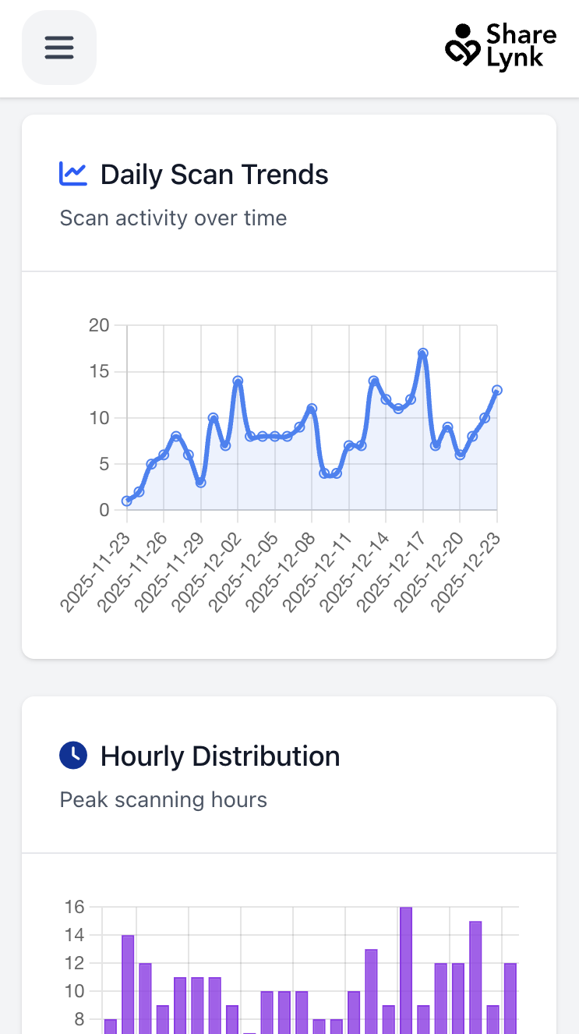
Task: Pick the low data point on 2025-11-29
Action: click(201, 482)
